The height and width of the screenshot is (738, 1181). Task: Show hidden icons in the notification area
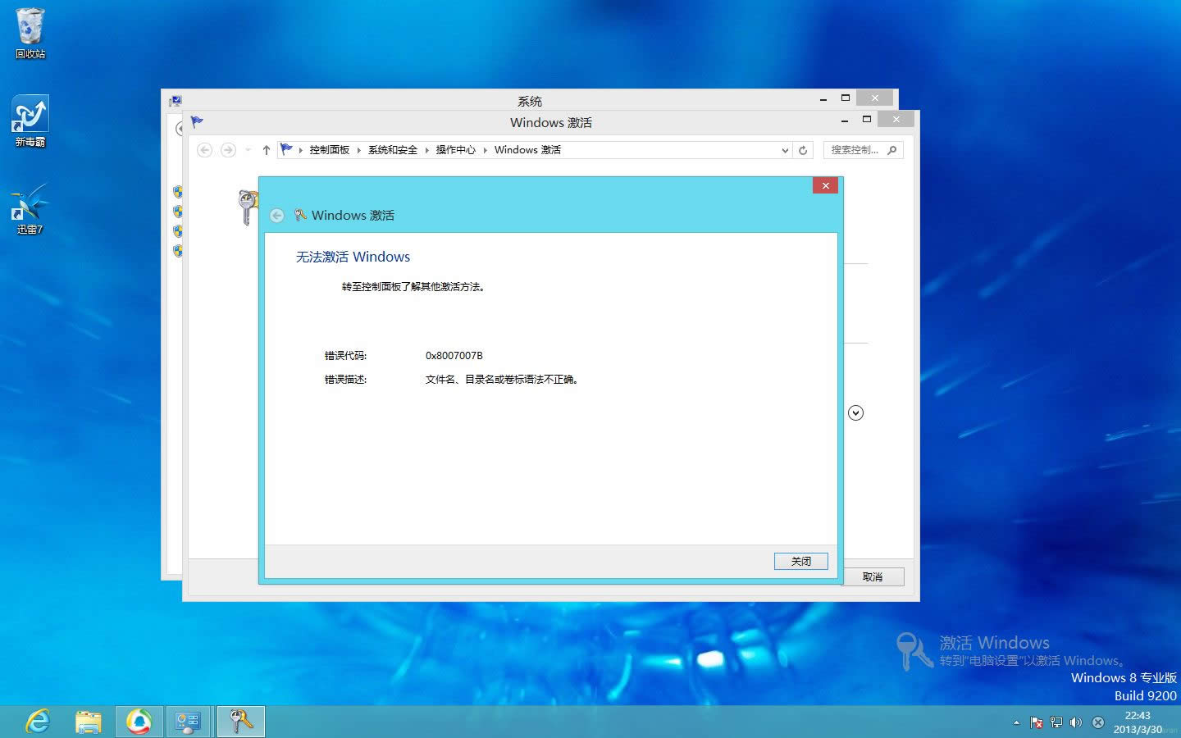(x=1016, y=722)
